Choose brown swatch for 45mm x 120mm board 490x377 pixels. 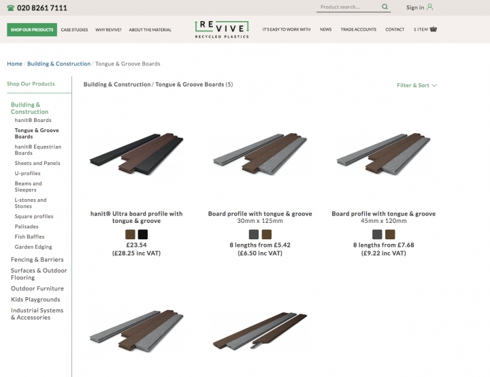(x=390, y=235)
